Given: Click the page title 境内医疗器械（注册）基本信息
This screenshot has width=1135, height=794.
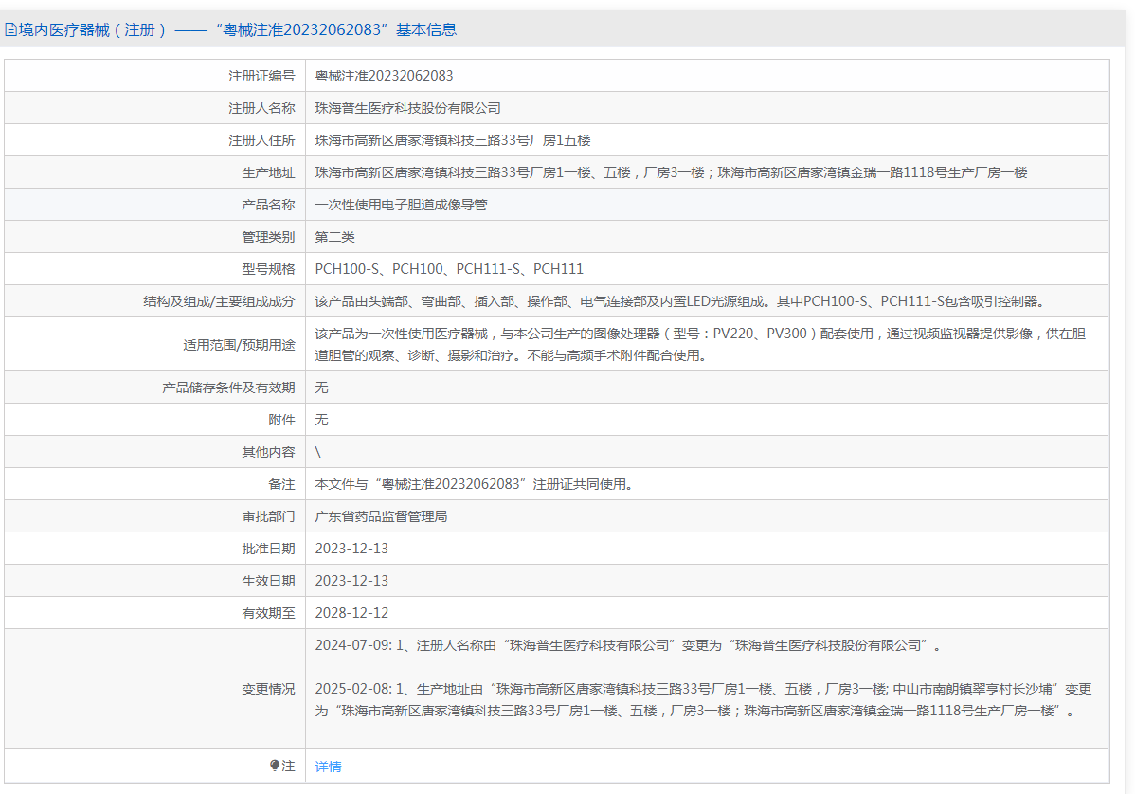Looking at the screenshot, I should (238, 29).
